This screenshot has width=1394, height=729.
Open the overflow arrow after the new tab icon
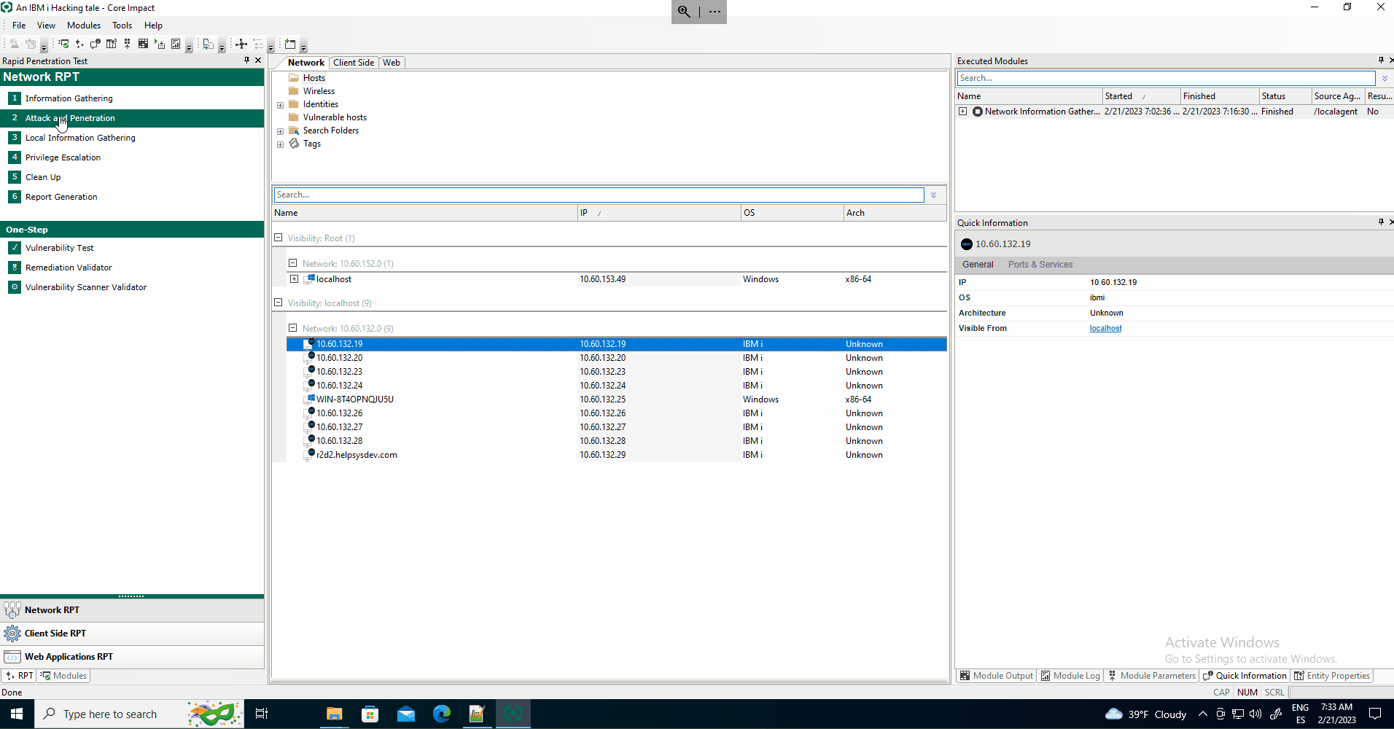click(303, 45)
